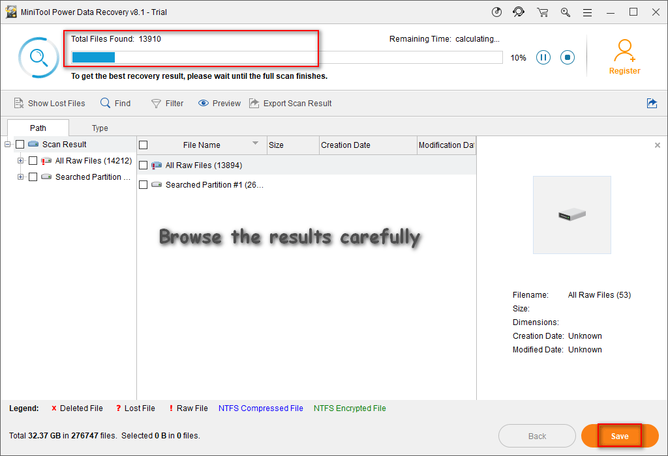Open the Filter tool

click(x=167, y=104)
